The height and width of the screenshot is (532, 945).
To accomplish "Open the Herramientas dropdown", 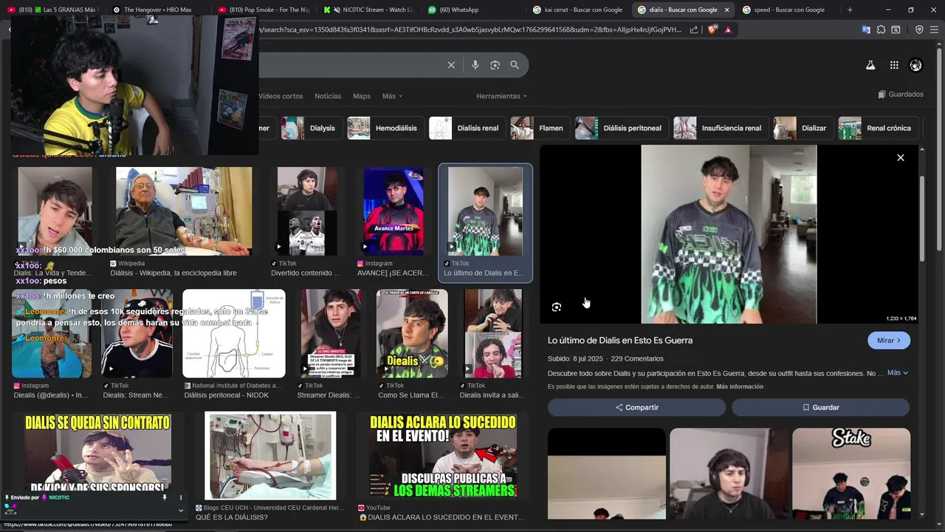I will click(x=501, y=96).
